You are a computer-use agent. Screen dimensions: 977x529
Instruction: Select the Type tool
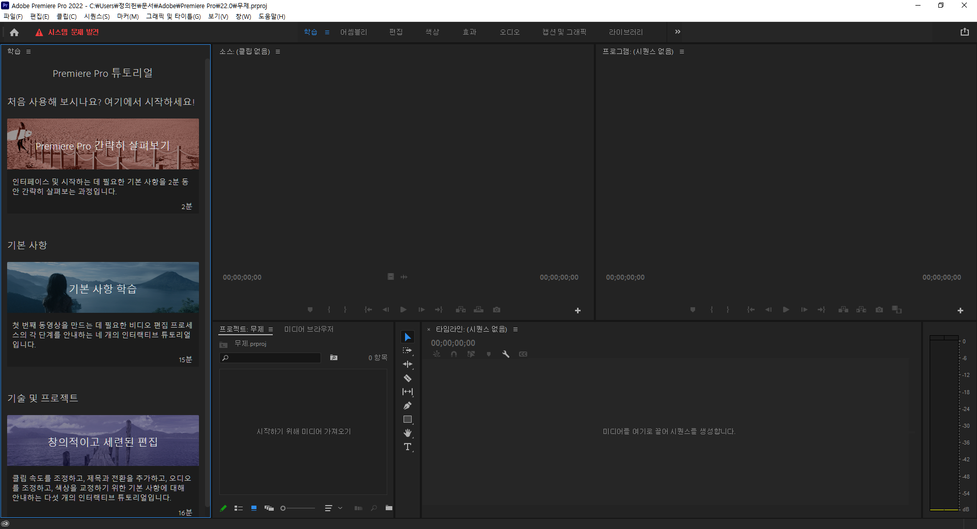coord(408,447)
